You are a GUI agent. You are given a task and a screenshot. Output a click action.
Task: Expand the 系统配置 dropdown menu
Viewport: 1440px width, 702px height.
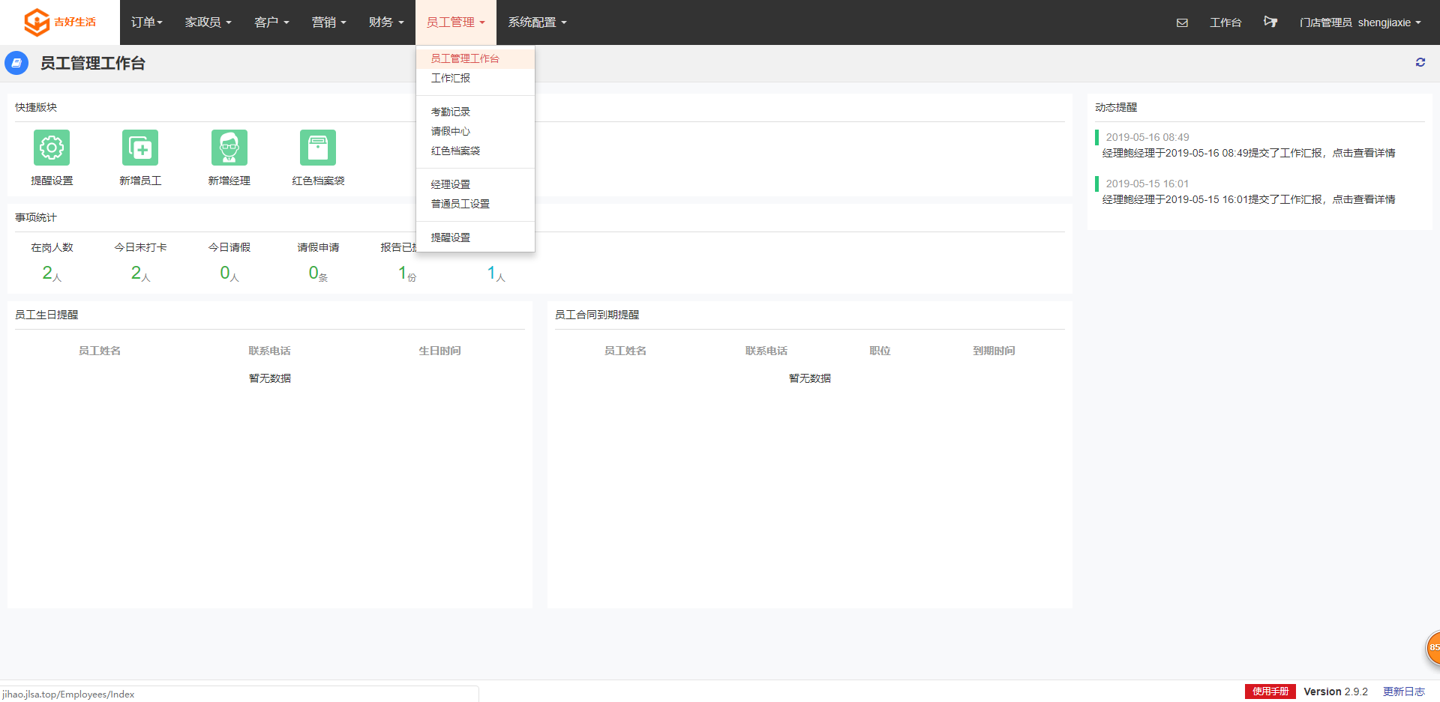pos(538,22)
